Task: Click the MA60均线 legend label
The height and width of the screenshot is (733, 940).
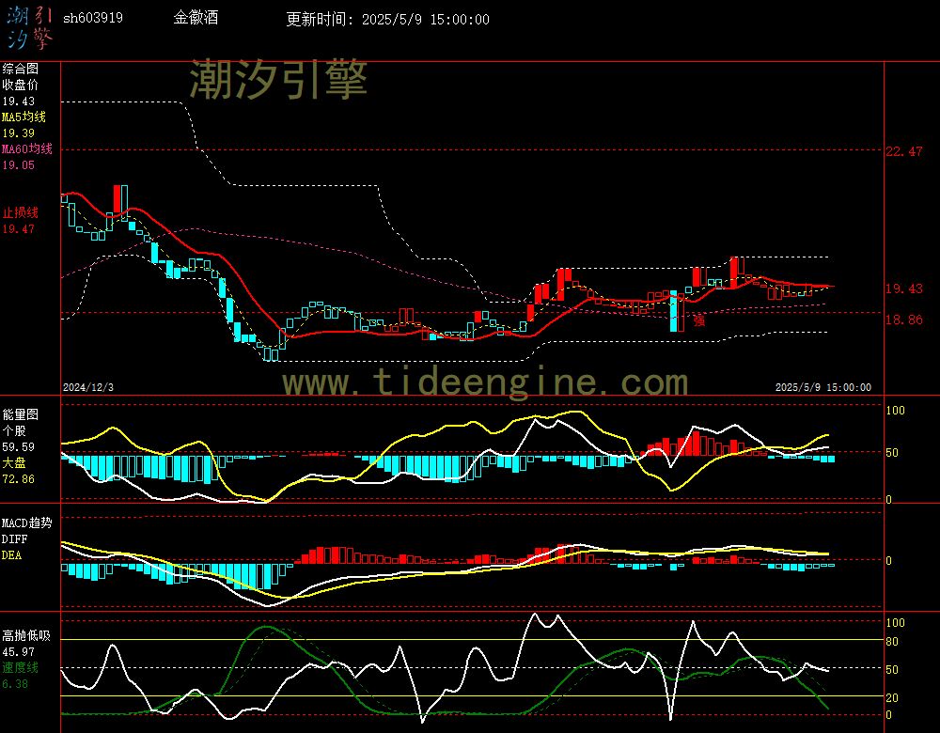Action: [x=27, y=148]
